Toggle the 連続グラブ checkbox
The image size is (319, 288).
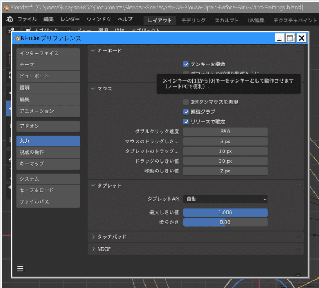point(186,112)
